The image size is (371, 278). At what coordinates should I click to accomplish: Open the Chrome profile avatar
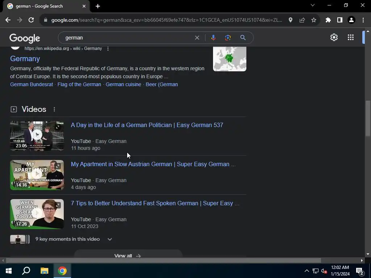351,20
